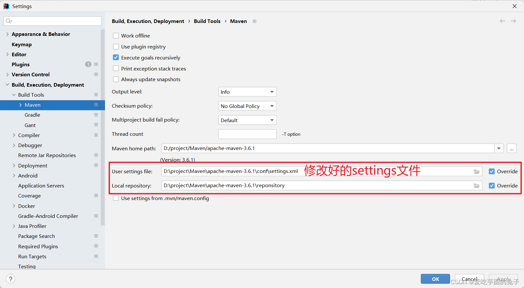524x288 pixels.
Task: Click into the settings search field
Action: (52, 21)
